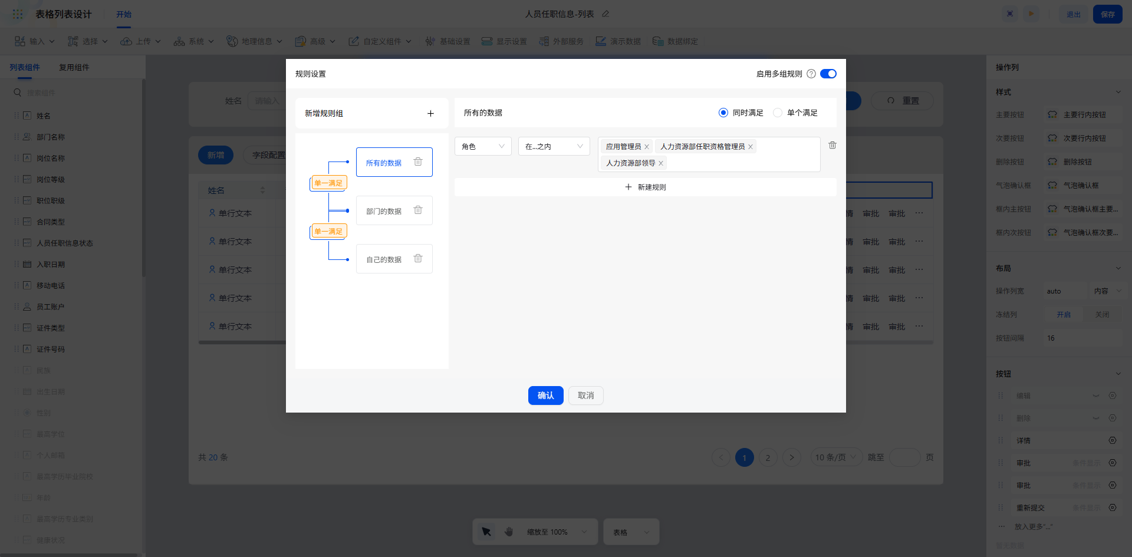The width and height of the screenshot is (1132, 557).
Task: Switch to the 复用组件 tab
Action: point(74,67)
